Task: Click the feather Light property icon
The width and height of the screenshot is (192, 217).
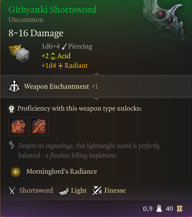Action: tap(64, 191)
